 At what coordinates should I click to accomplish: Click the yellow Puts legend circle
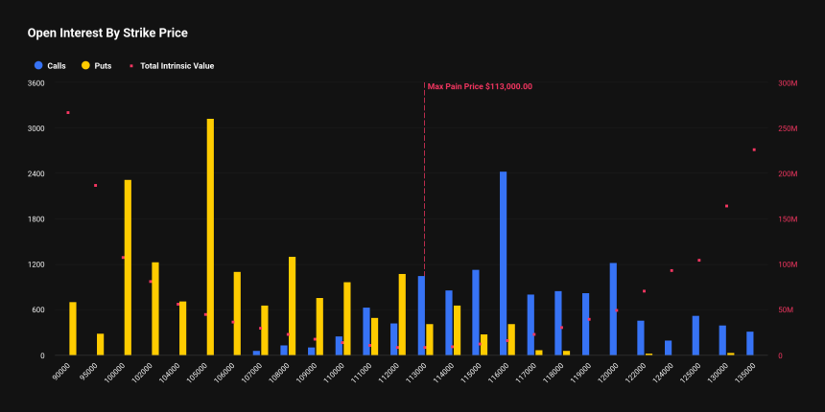(86, 66)
